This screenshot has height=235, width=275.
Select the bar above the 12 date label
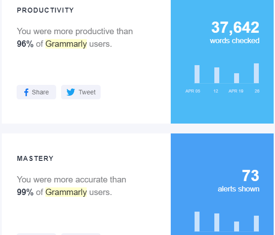pos(217,75)
